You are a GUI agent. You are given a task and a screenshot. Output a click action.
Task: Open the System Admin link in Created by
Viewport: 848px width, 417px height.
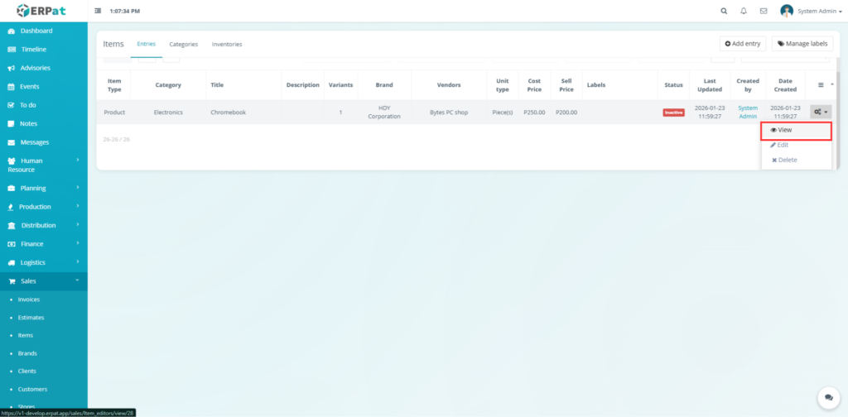(748, 112)
